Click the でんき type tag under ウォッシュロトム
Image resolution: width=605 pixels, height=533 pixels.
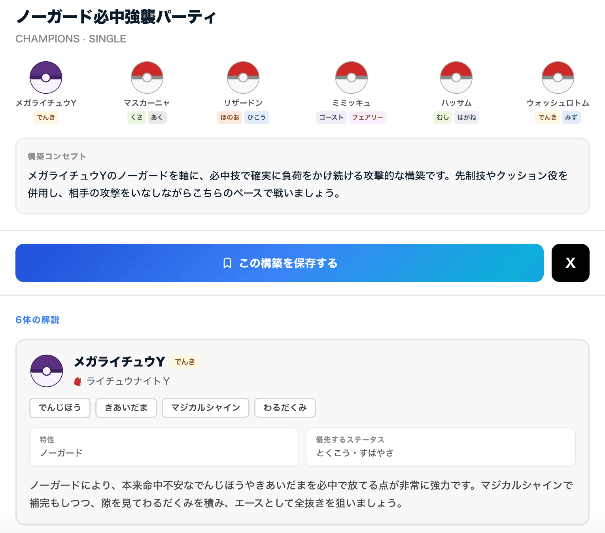548,117
